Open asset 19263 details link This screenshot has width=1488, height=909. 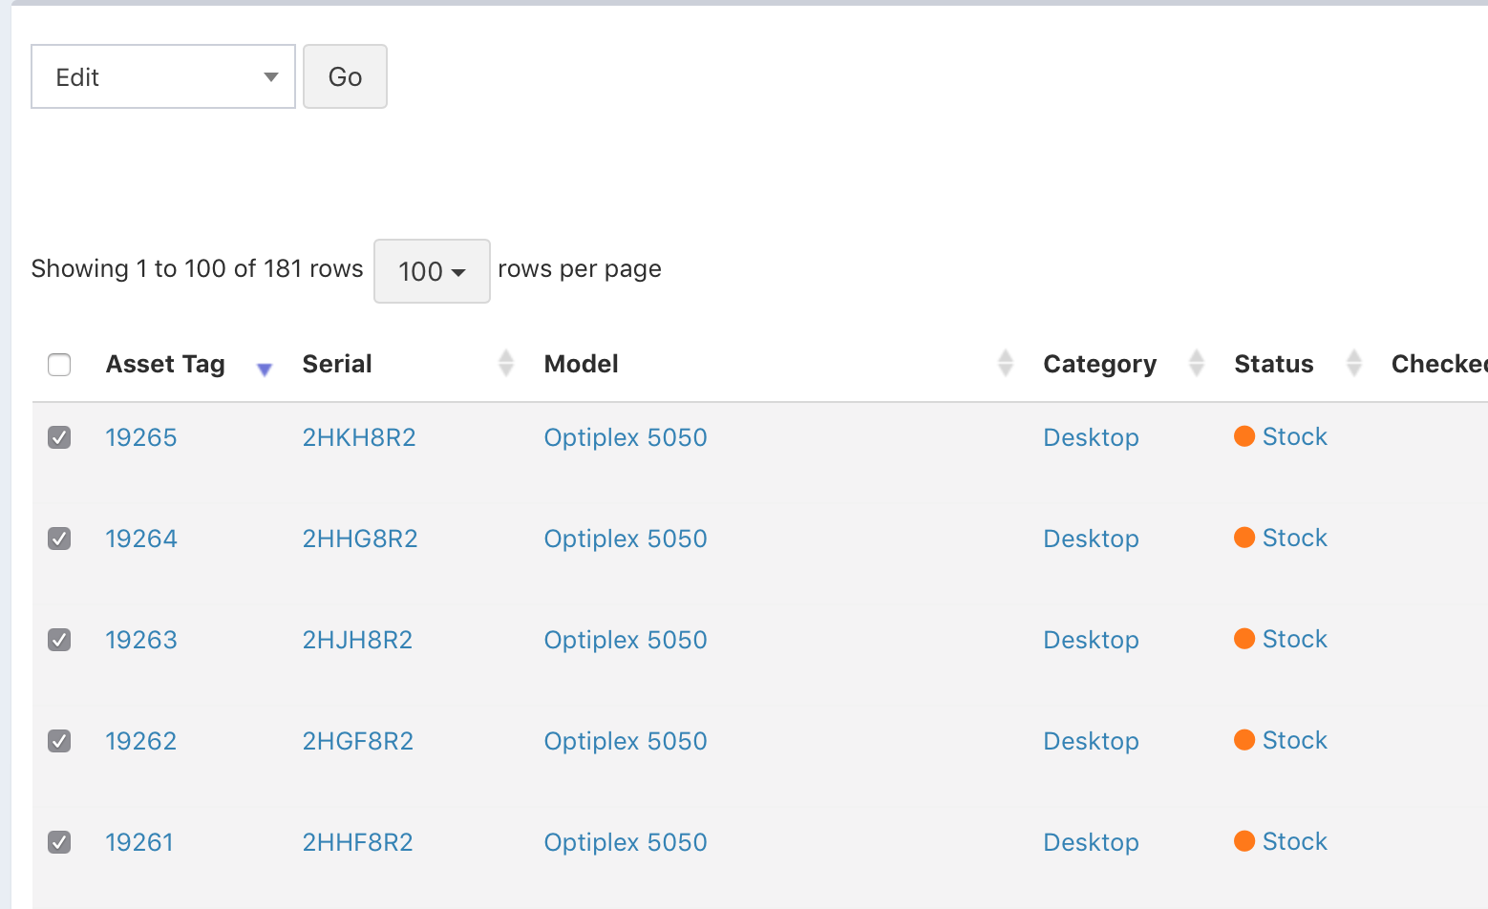pos(140,640)
